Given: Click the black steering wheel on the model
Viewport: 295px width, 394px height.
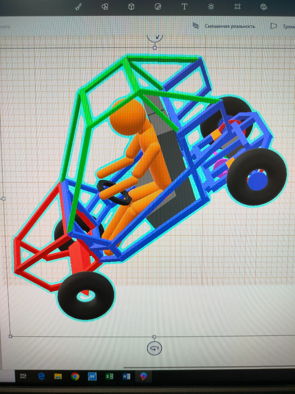Looking at the screenshot, I should (x=114, y=193).
